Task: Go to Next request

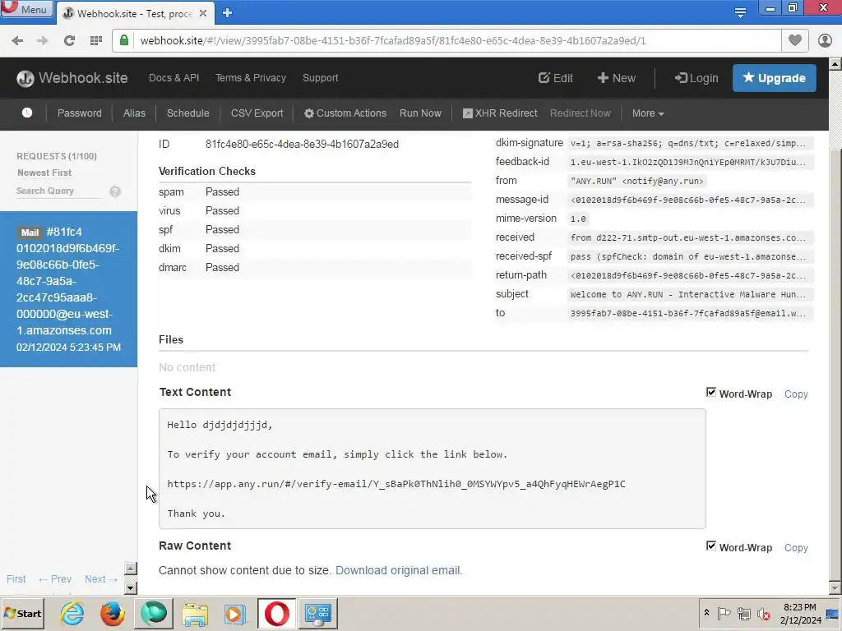Action: pyautogui.click(x=101, y=579)
